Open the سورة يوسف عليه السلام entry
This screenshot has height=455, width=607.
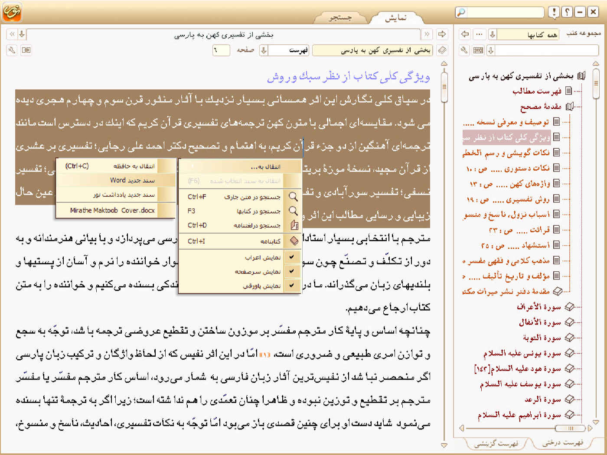coord(520,384)
